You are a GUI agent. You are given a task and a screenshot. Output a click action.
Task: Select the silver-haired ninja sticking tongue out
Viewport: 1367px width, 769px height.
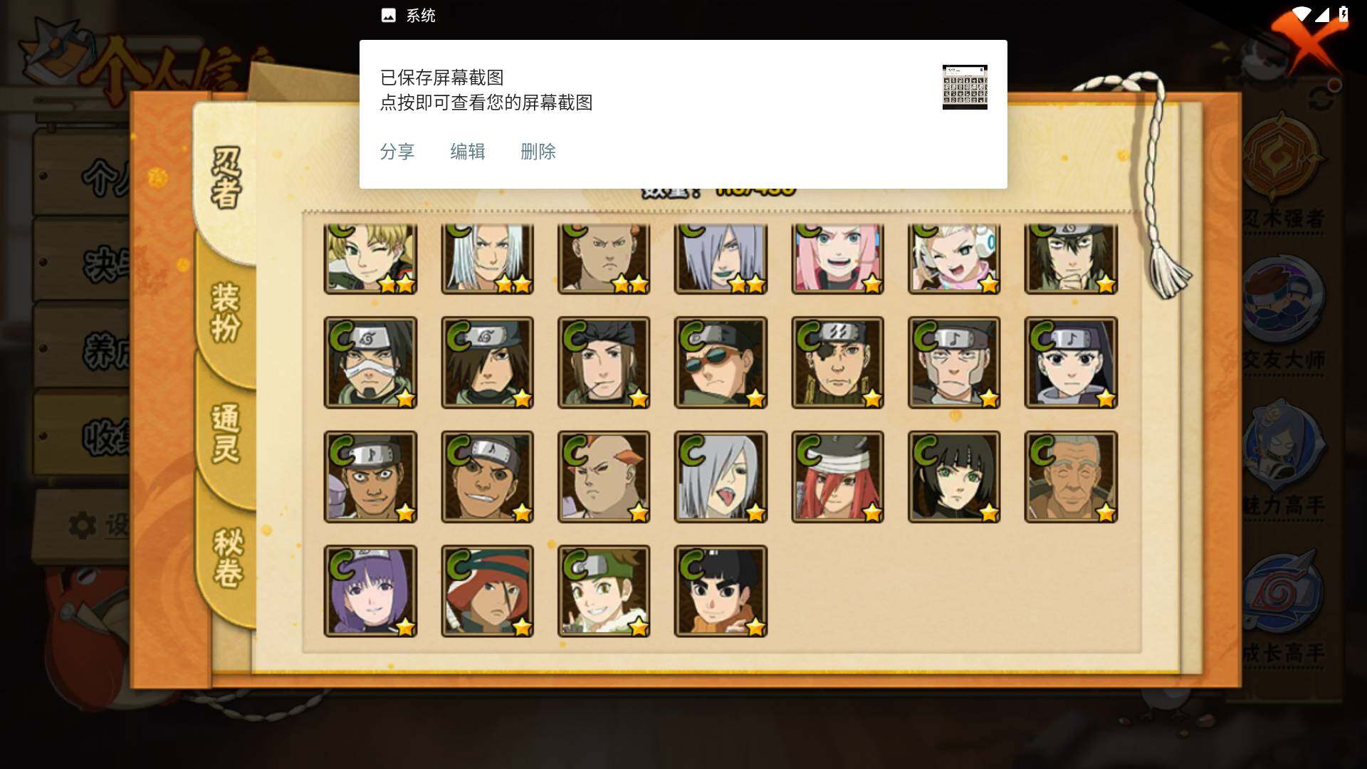coord(721,476)
